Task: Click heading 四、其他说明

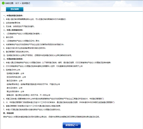Action: [x=9, y=113]
